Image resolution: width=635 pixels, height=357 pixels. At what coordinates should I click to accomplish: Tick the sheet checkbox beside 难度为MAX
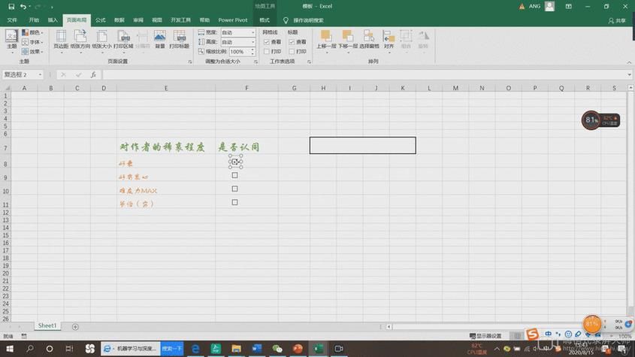[234, 189]
